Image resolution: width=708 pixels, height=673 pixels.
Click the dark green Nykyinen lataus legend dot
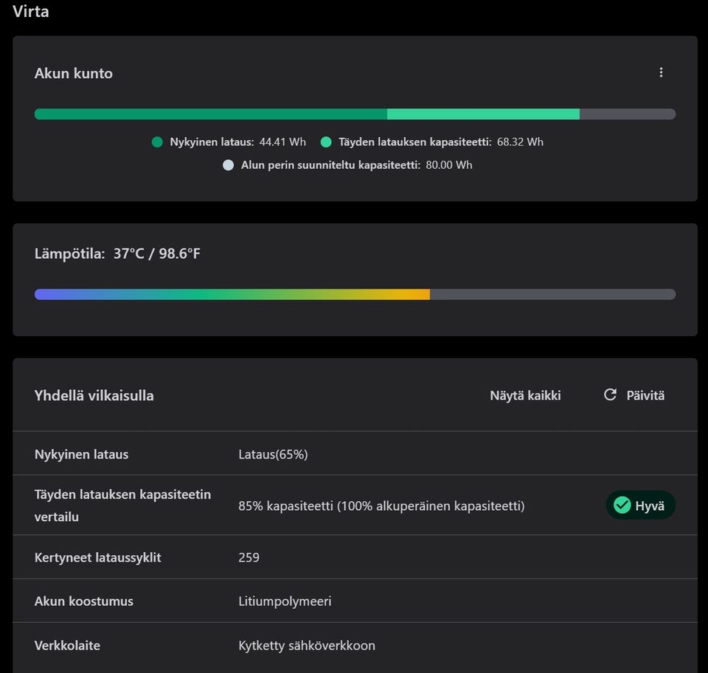[157, 142]
